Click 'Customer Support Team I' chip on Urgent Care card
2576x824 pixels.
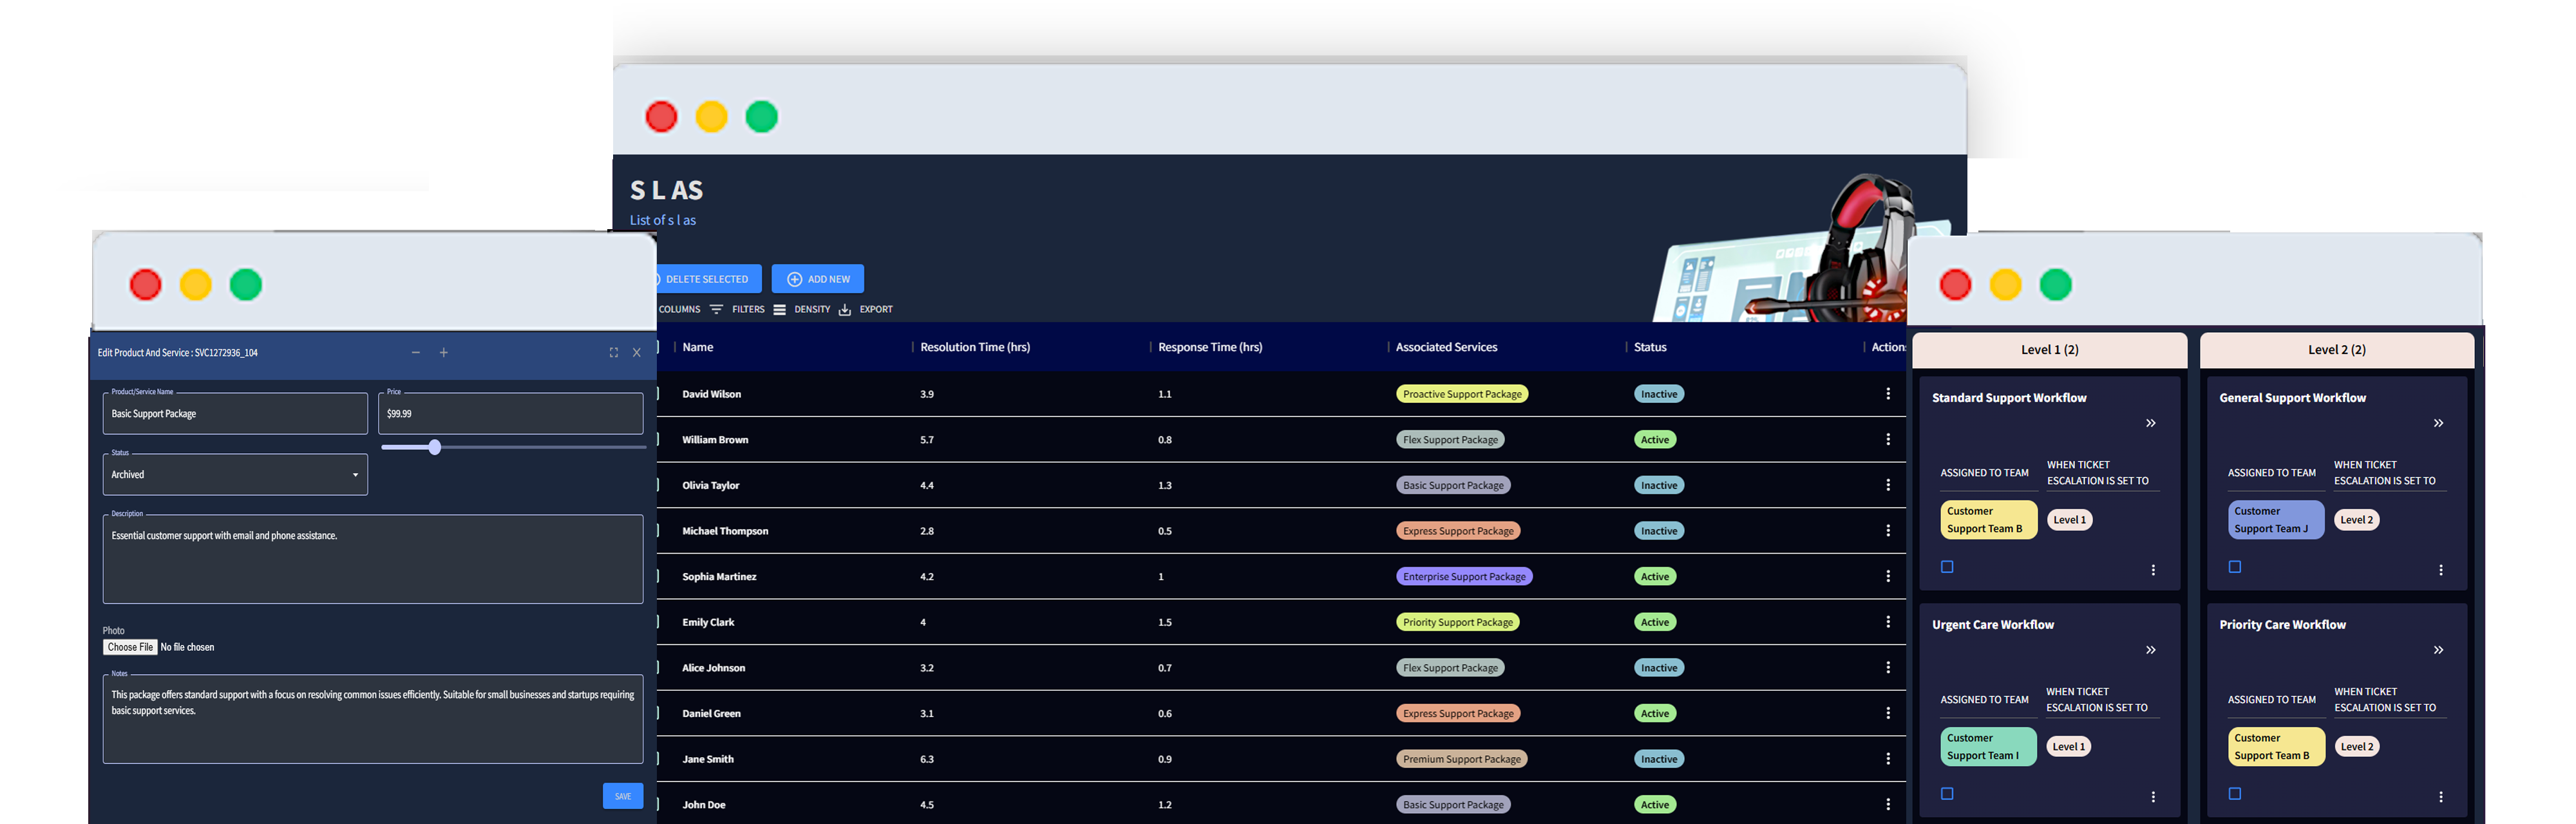[1988, 747]
